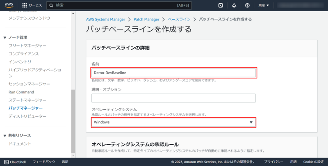The height and width of the screenshot is (166, 328).
Task: Collapse the ノード管理 sidebar section
Action: 5,38
